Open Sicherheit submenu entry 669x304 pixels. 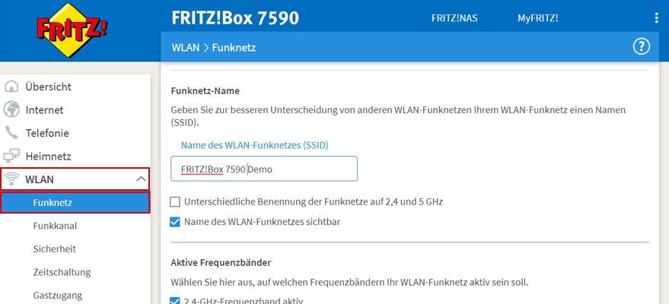point(54,249)
